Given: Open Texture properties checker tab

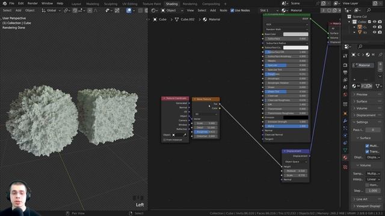Looking at the screenshot, I should [345, 167].
